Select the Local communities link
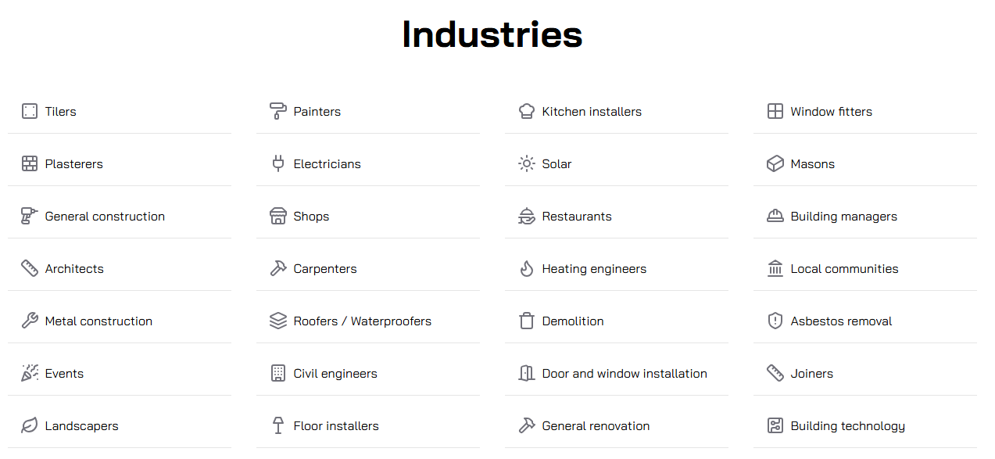 tap(844, 269)
